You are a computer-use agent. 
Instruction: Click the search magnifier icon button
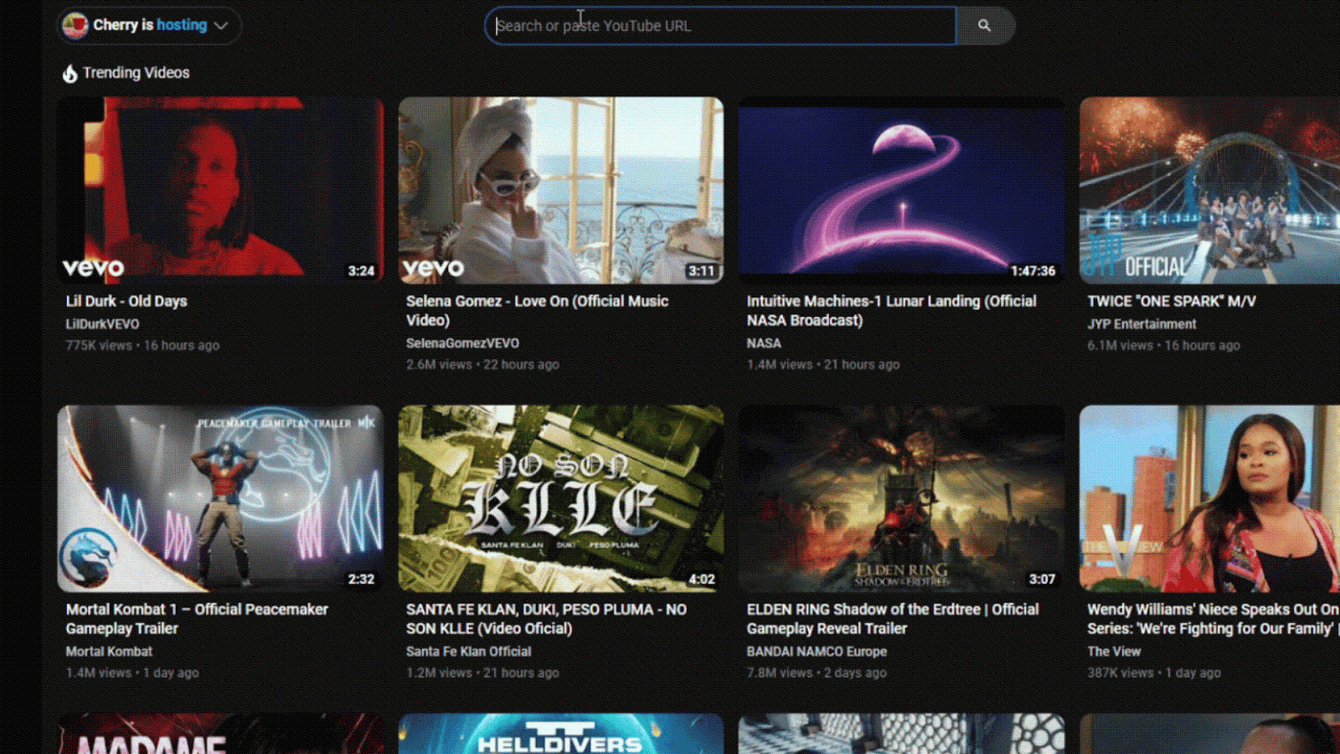coord(984,26)
